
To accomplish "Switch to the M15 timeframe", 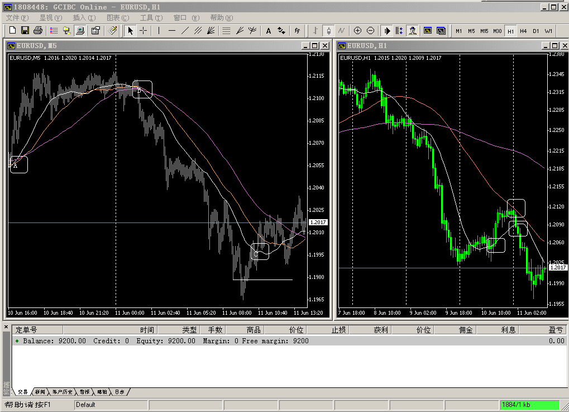I will 484,31.
